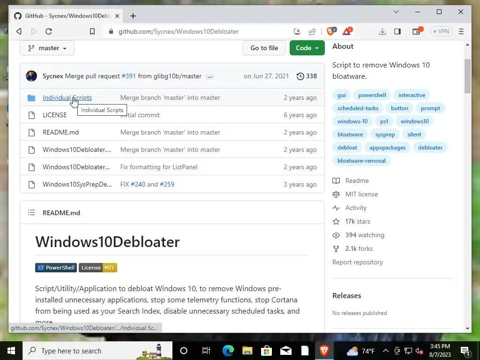
Task: Click the Releases heading link
Action: pyautogui.click(x=347, y=296)
